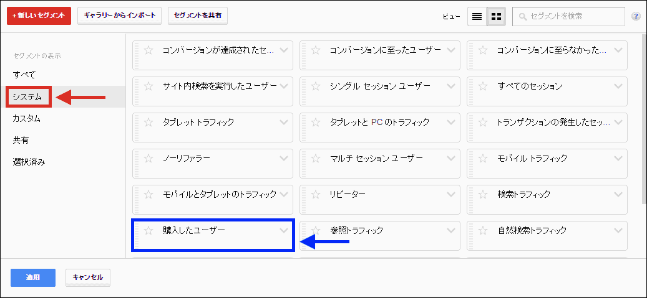Switch to the grid view icon
Screen dimensions: 647x298
pos(497,17)
